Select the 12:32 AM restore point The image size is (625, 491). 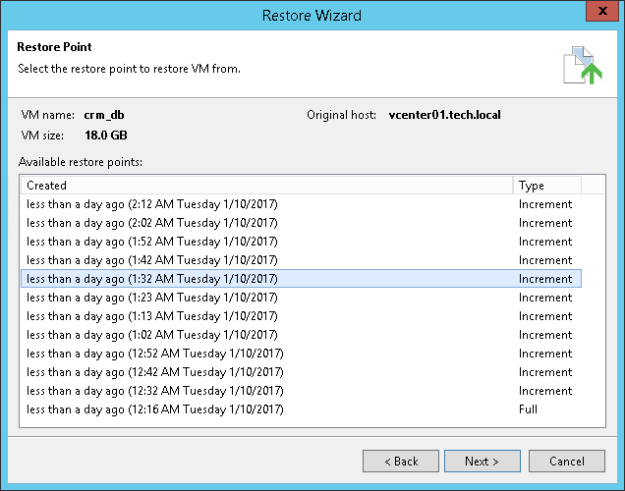pyautogui.click(x=302, y=391)
